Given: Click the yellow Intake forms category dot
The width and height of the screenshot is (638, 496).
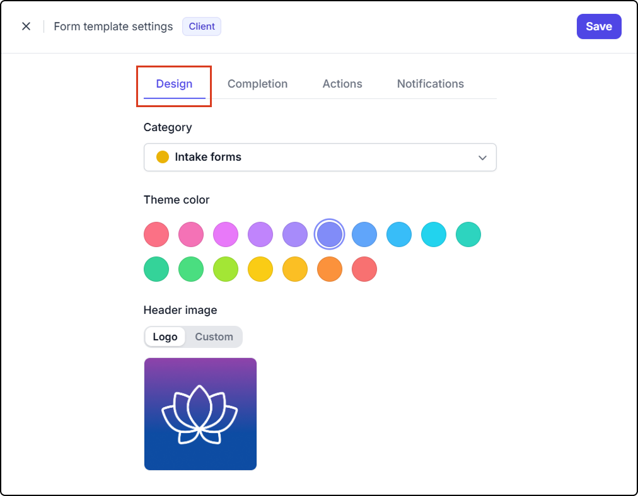Looking at the screenshot, I should pyautogui.click(x=163, y=157).
